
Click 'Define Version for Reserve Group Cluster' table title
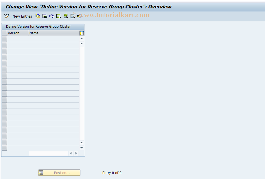click(x=38, y=27)
